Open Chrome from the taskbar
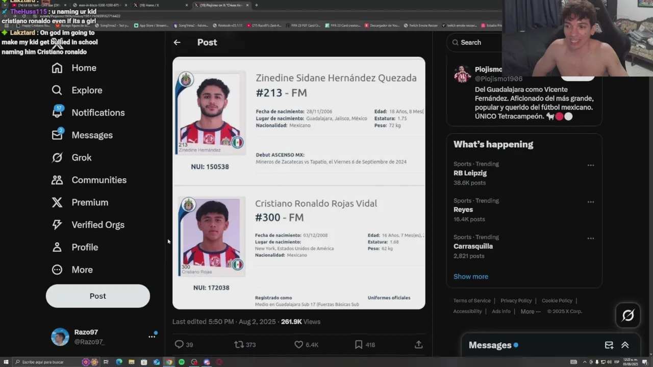 tap(169, 362)
